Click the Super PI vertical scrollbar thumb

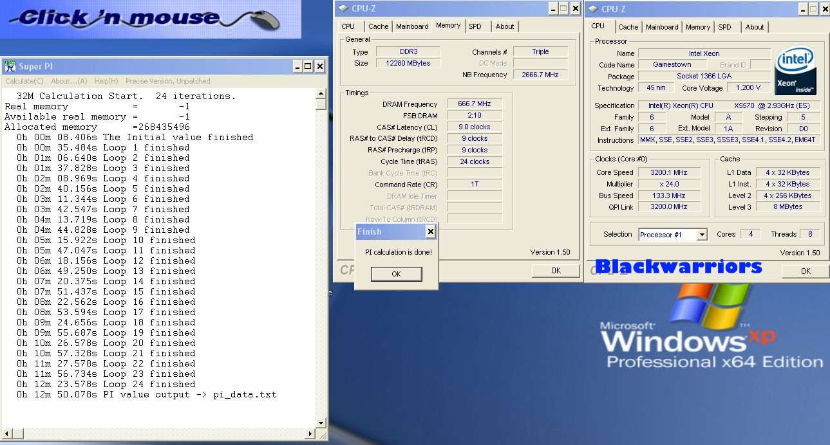pyautogui.click(x=321, y=105)
